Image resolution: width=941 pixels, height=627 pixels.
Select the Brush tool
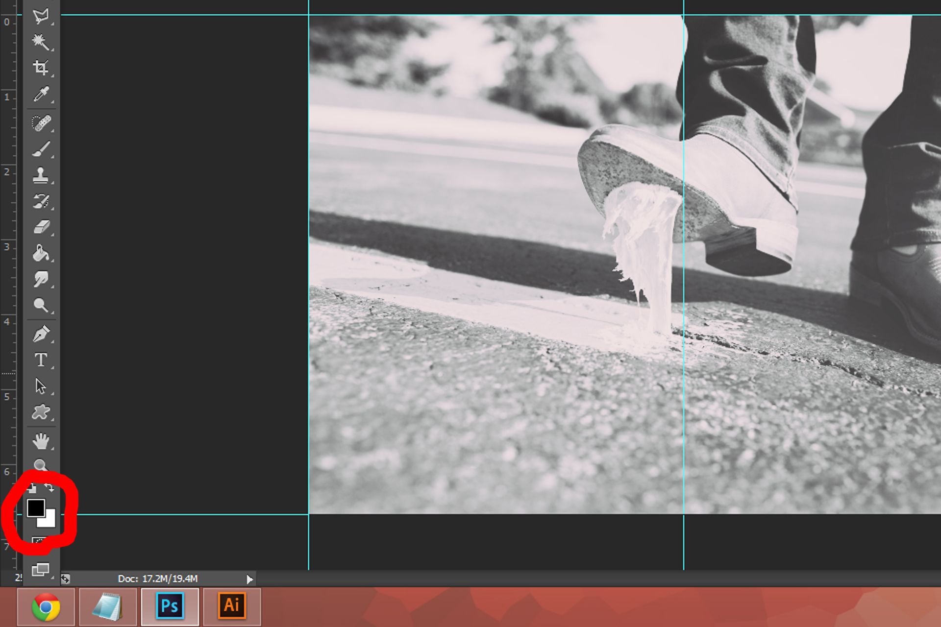(41, 149)
